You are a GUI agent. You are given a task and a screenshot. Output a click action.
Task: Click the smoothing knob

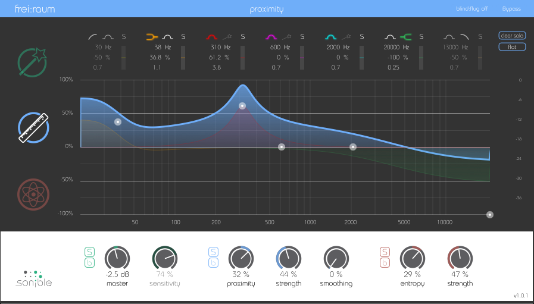coord(336,258)
